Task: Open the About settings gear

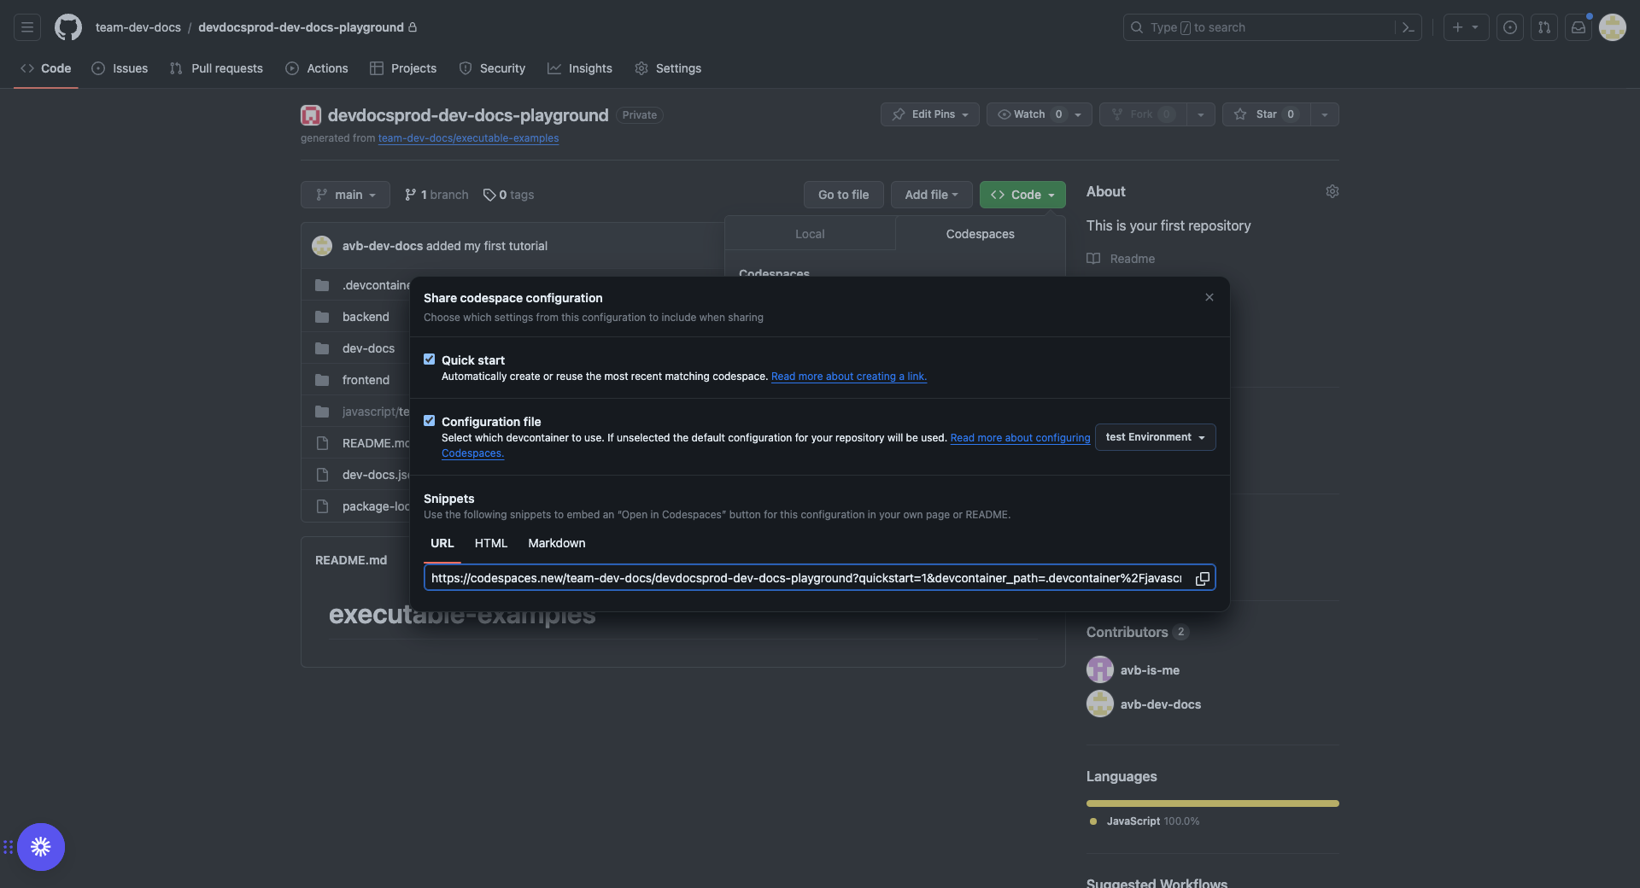Action: 1332,191
